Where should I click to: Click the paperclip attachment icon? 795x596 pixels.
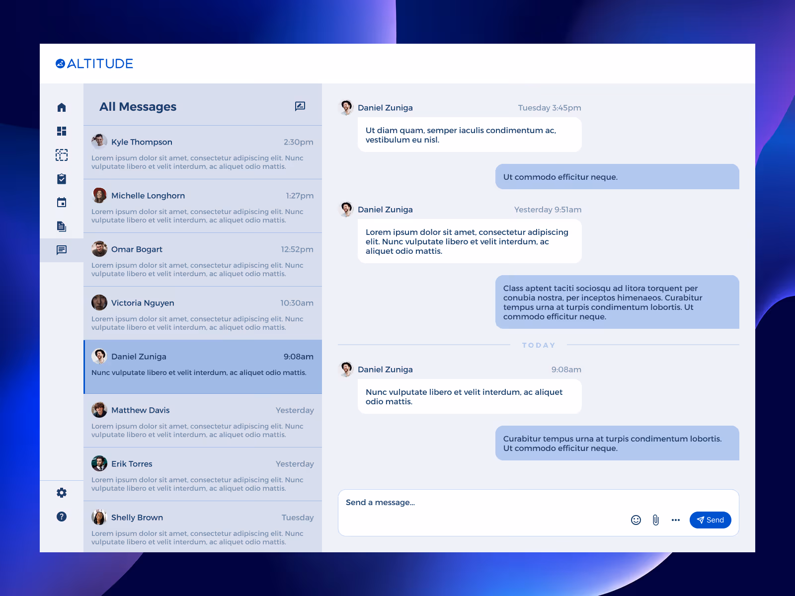pyautogui.click(x=656, y=520)
